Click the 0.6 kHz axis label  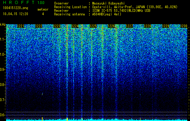[x=2, y=115]
